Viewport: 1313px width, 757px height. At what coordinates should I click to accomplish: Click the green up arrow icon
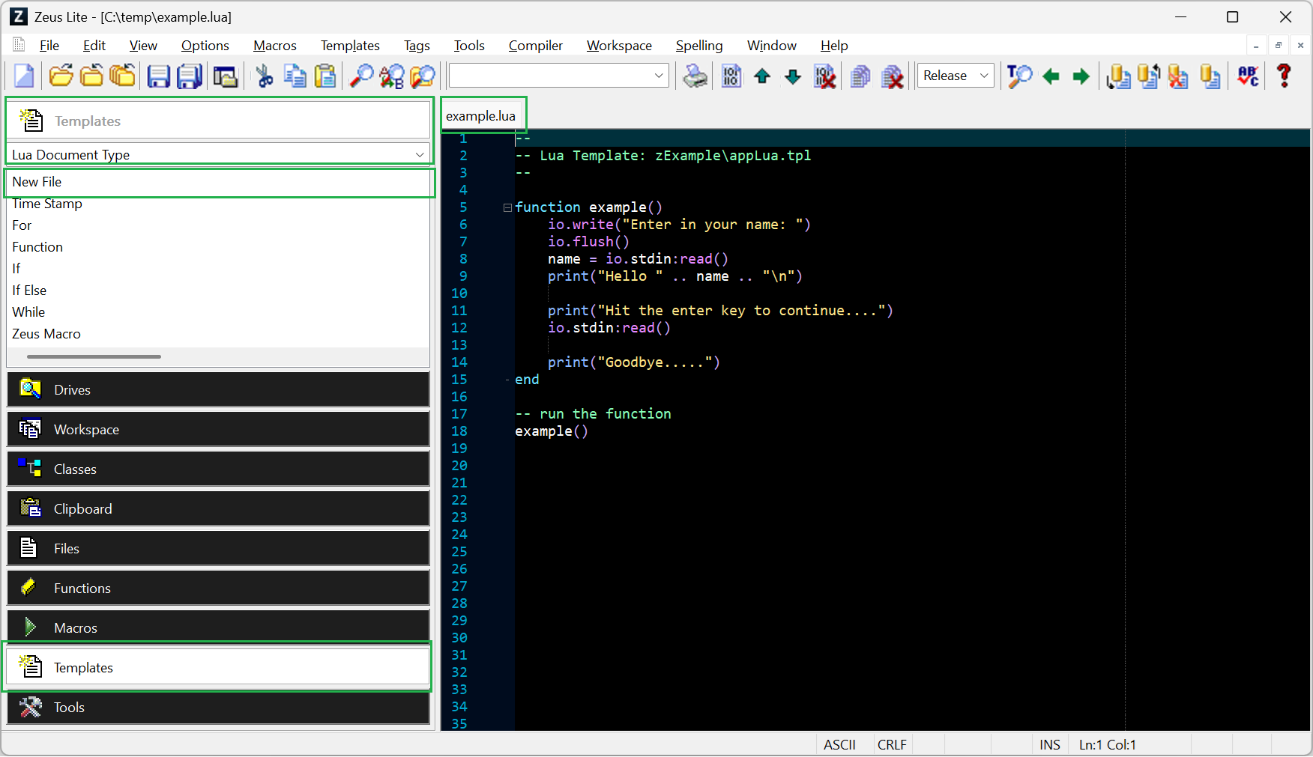pyautogui.click(x=762, y=76)
